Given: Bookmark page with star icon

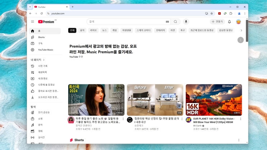Looking at the screenshot, I should click(x=212, y=13).
